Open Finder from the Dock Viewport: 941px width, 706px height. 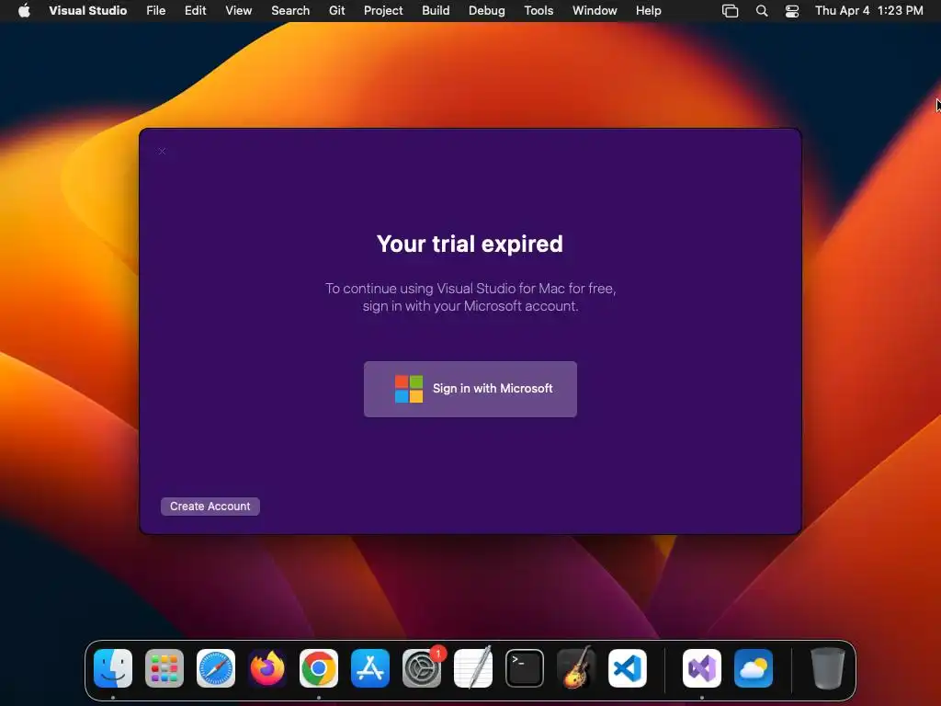[x=113, y=668]
